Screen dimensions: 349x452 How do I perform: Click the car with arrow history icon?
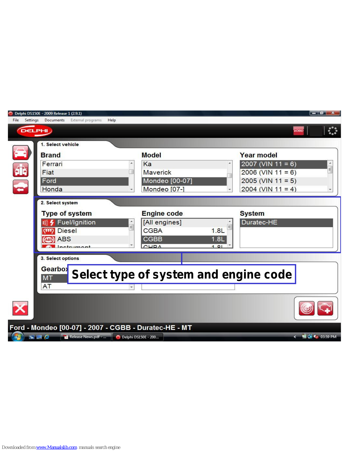[x=21, y=187]
